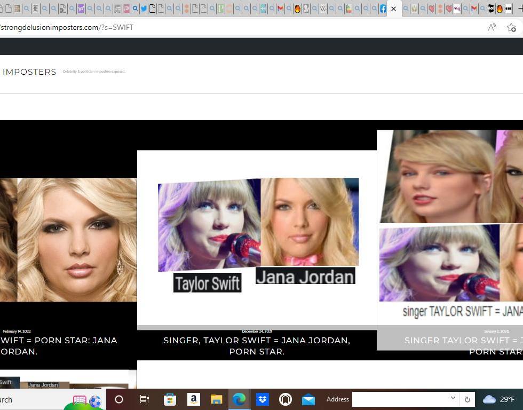This screenshot has width=523, height=410.
Task: Click the IMPOSTERS site title link
Action: [29, 72]
